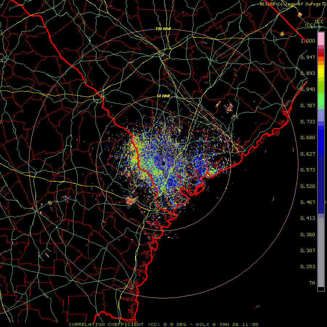The height and width of the screenshot is (327, 327).
Task: Click the 0.253 legend value
Action: click(308, 267)
